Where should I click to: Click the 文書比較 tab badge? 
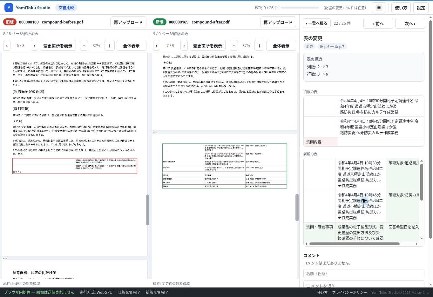(x=66, y=8)
